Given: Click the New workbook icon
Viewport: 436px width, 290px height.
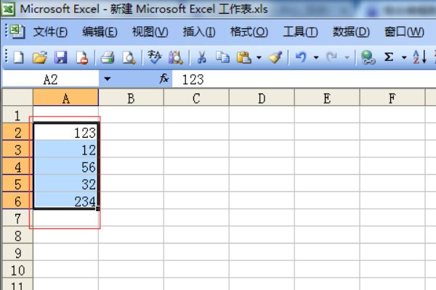Looking at the screenshot, I should point(19,57).
